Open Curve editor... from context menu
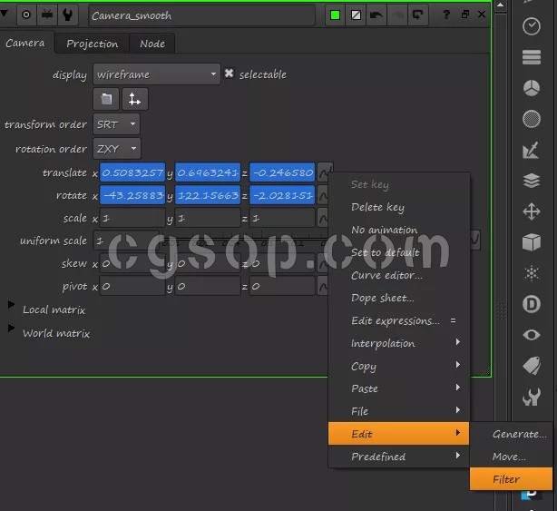Viewport: 557px width, 511px height. click(398, 275)
